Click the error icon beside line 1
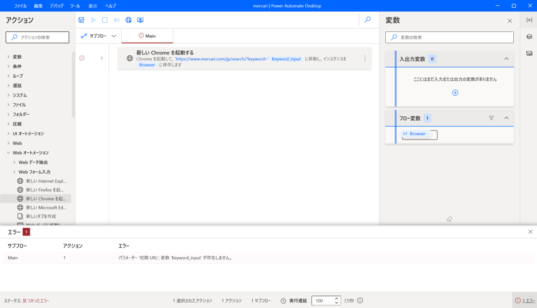 (81, 58)
